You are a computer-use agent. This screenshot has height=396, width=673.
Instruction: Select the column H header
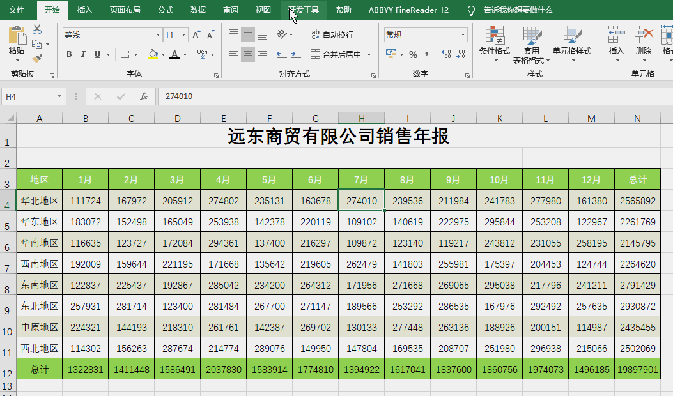click(x=361, y=118)
